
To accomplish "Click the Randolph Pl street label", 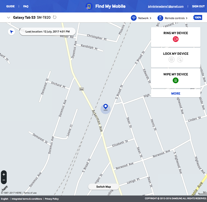I will (x=89, y=47).
